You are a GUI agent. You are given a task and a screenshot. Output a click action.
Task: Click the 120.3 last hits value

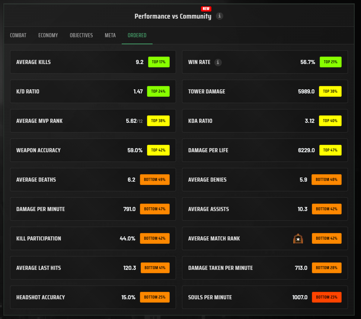130,268
